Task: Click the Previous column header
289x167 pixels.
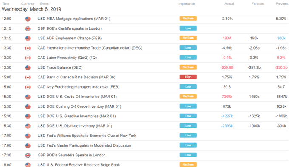Action: [282, 4]
